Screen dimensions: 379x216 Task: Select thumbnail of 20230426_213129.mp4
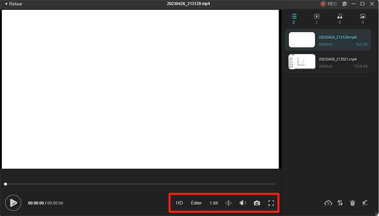coord(302,40)
